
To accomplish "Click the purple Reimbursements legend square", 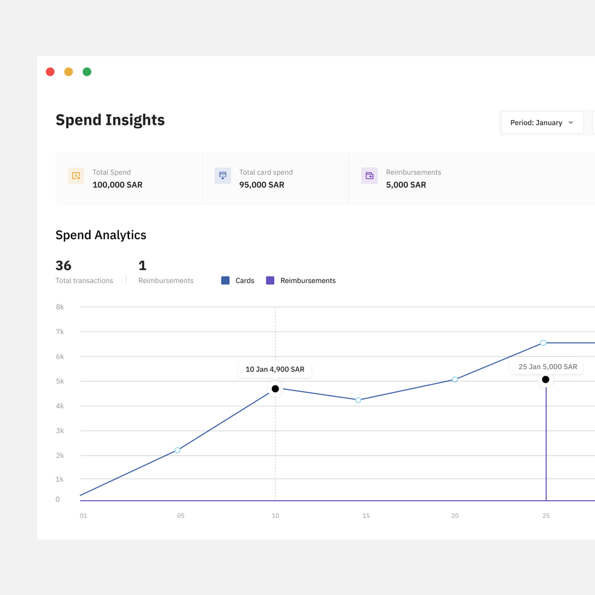I will click(270, 280).
